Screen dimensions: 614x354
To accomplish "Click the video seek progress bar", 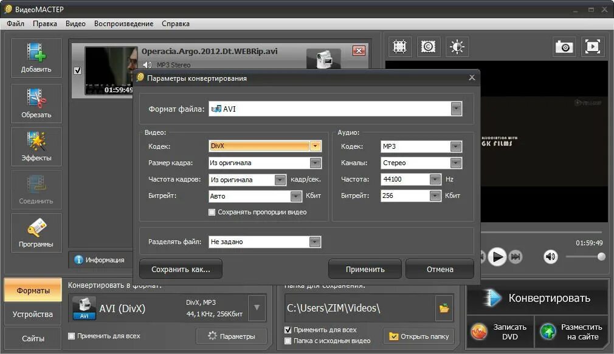I will click(x=542, y=233).
